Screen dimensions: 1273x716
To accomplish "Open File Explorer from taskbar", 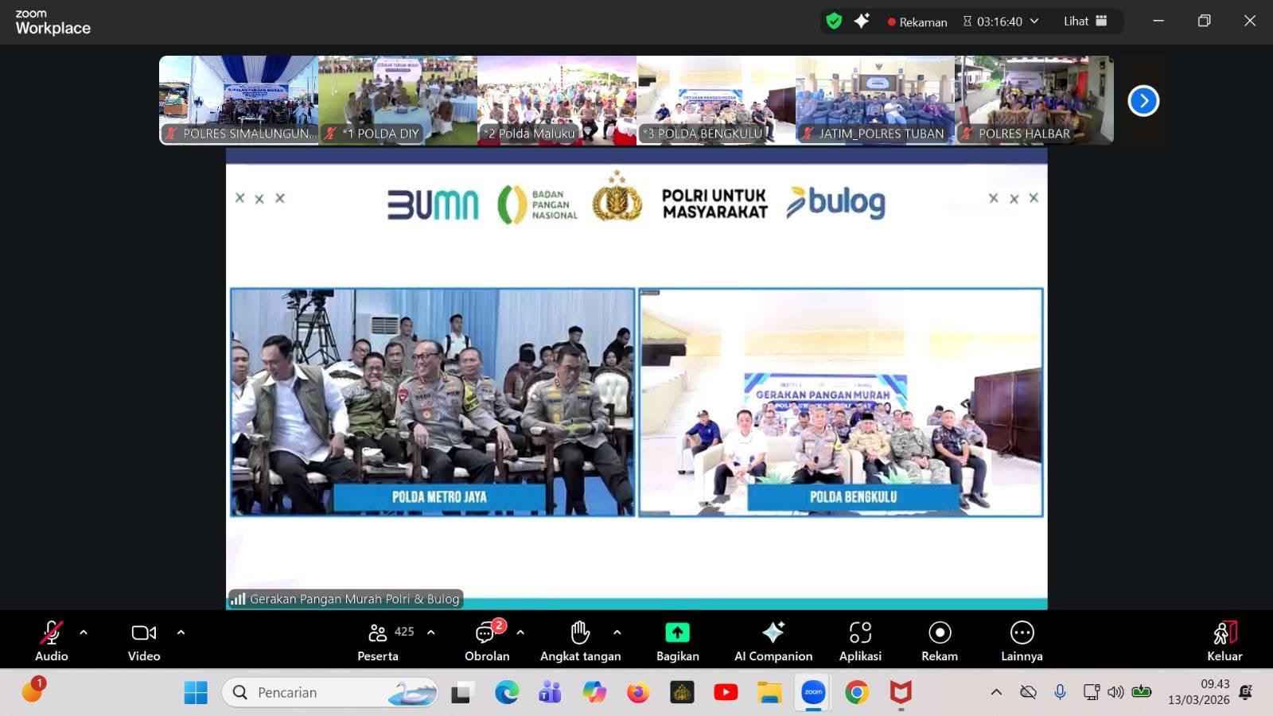I will [769, 693].
